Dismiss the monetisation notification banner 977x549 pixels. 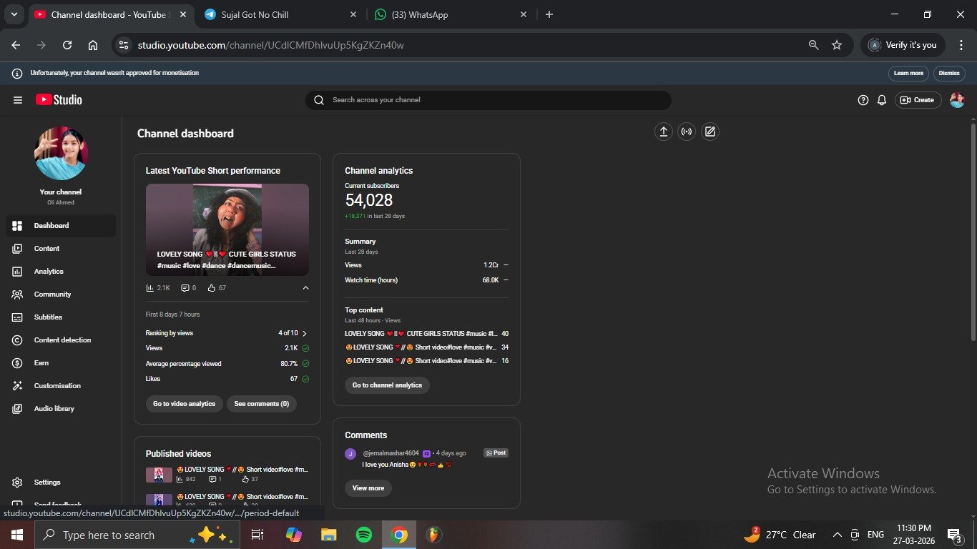pos(949,73)
